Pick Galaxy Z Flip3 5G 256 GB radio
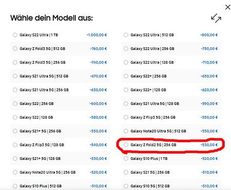 click(x=126, y=117)
